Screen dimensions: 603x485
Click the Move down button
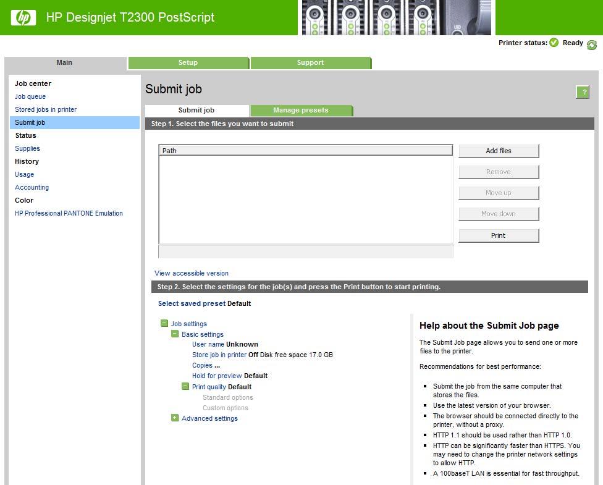(499, 214)
